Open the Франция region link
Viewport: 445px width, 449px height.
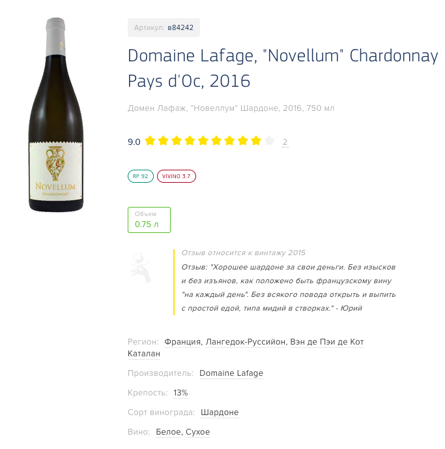click(182, 342)
